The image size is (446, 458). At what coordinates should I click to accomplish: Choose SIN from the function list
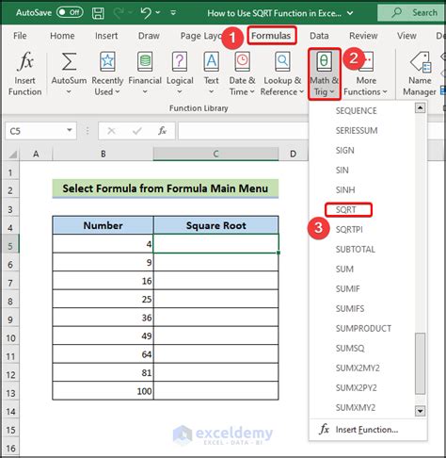pyautogui.click(x=342, y=171)
